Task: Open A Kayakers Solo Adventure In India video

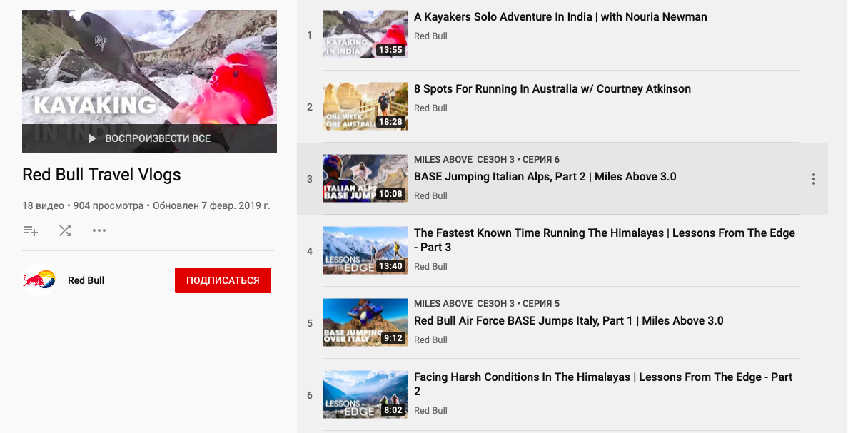Action: click(560, 16)
